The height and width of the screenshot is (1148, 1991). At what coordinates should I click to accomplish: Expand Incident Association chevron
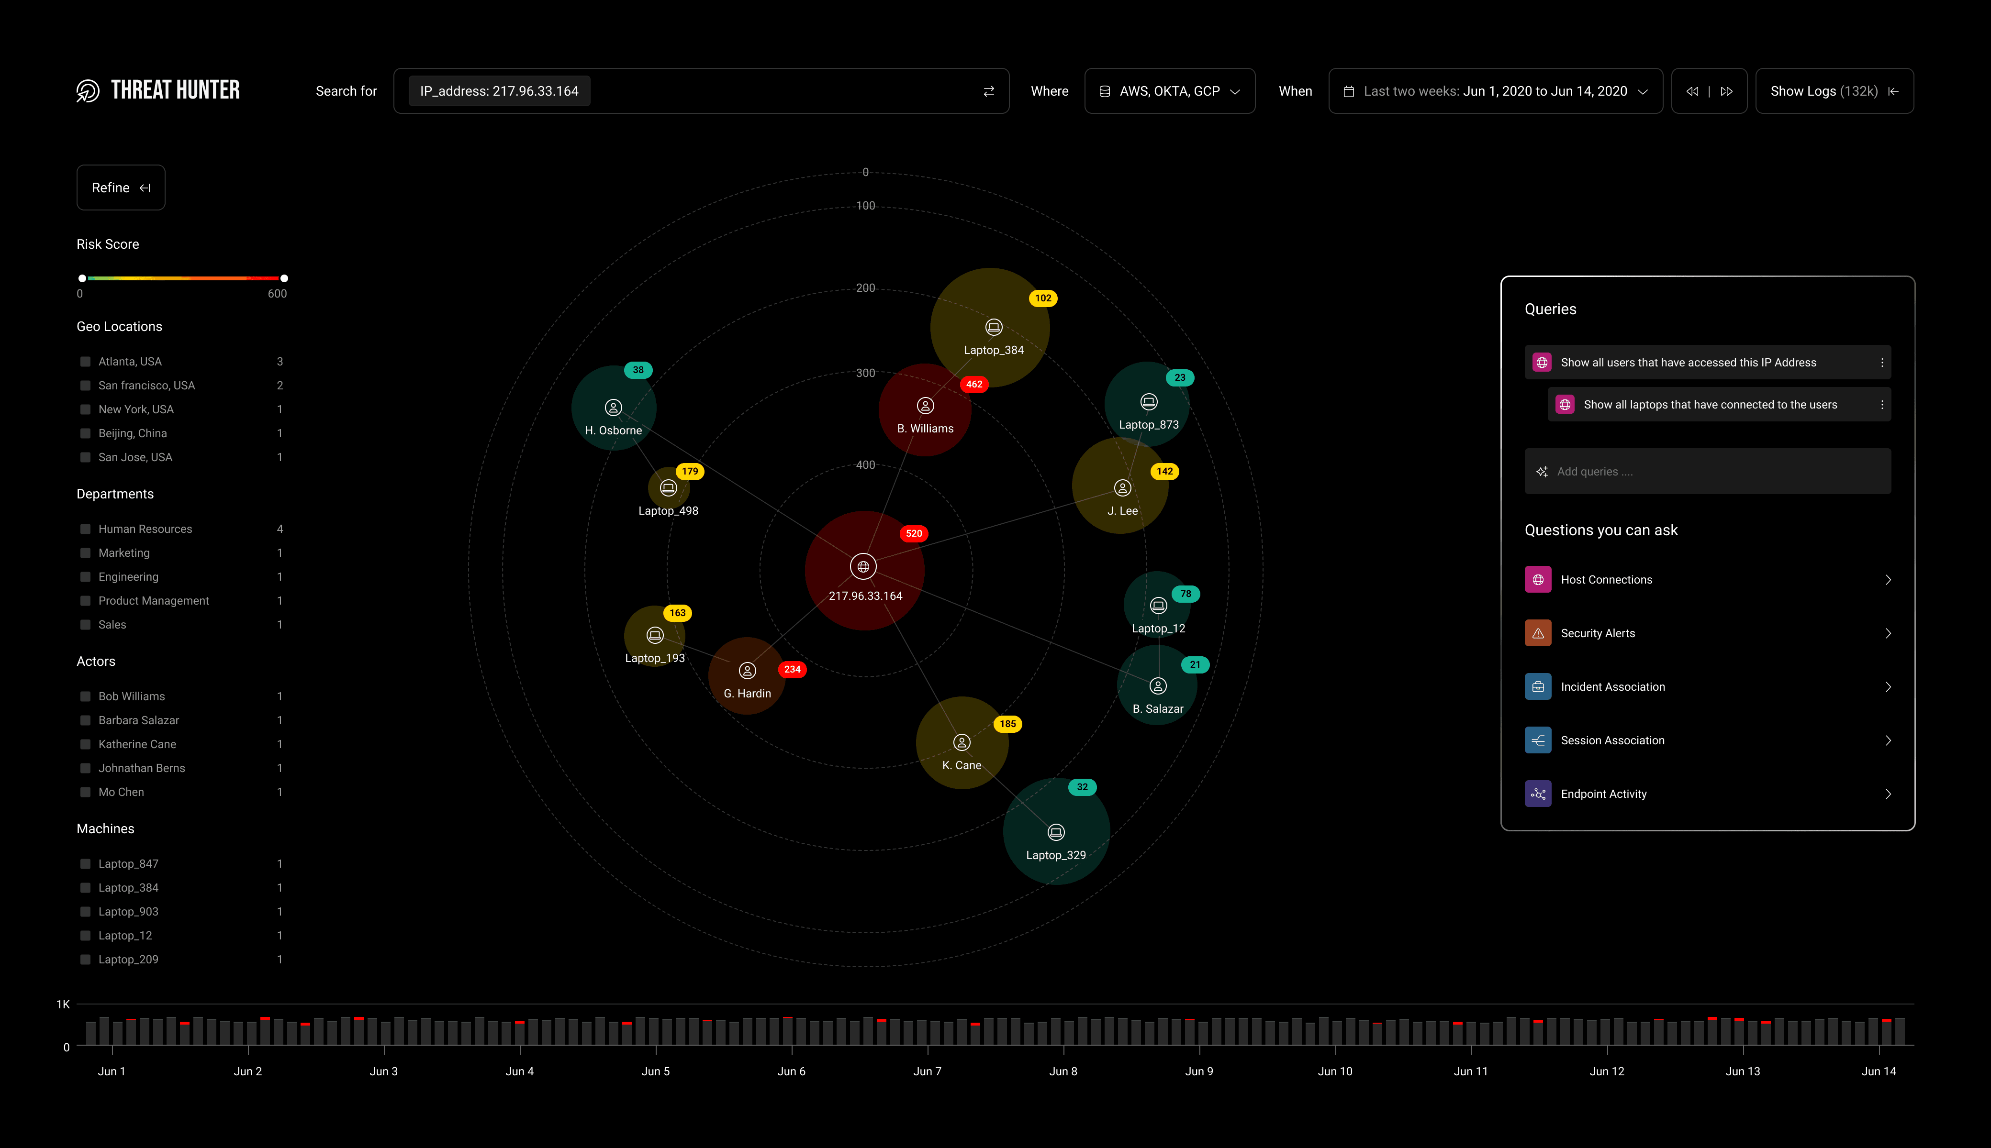[x=1888, y=687]
